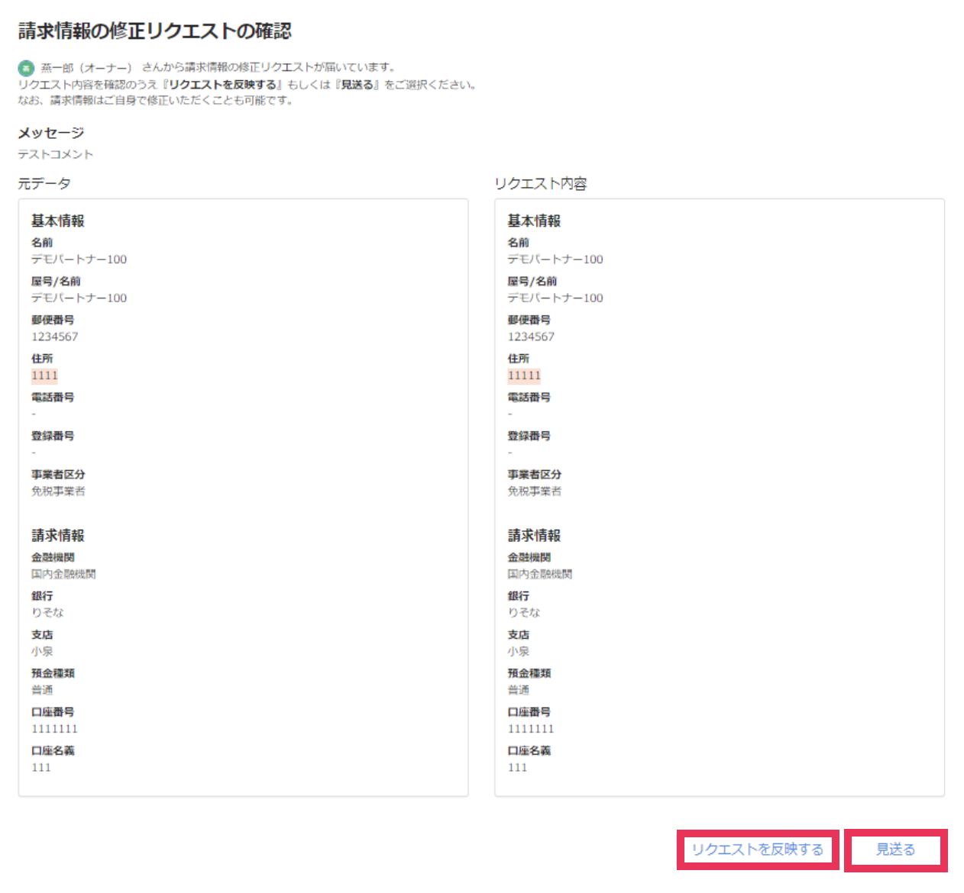The width and height of the screenshot is (964, 893).
Task: Click account number 1111111 in 元データ
Action: click(54, 729)
